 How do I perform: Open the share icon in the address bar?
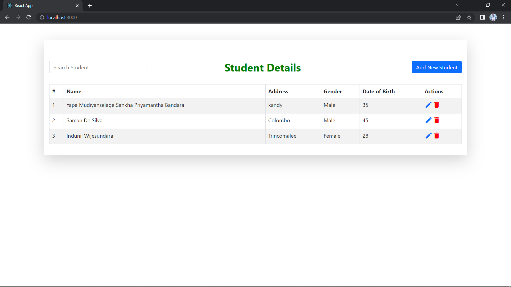coord(459,17)
